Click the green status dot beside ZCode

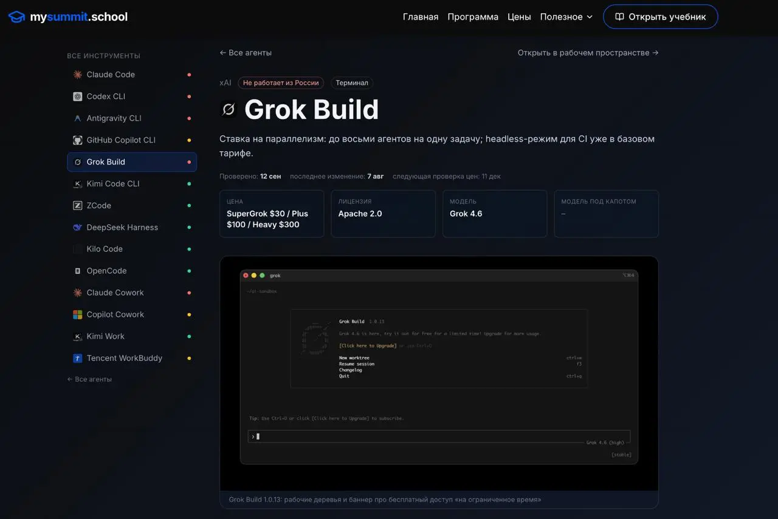click(x=189, y=206)
